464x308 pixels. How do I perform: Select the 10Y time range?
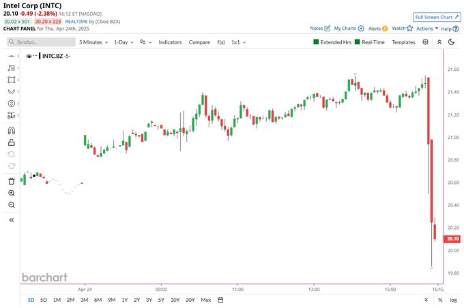[175, 300]
